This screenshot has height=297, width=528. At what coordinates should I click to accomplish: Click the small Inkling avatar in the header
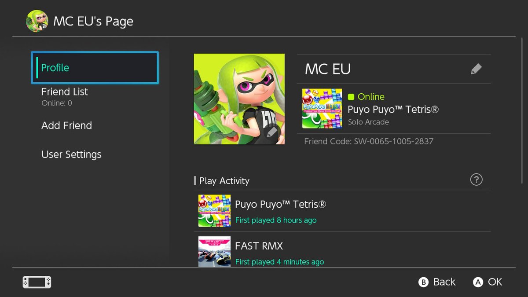coord(37,21)
